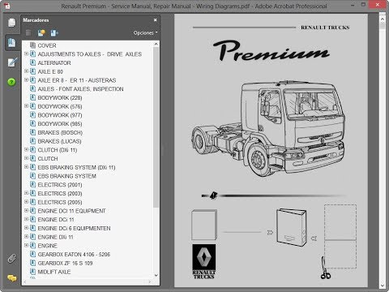
Task: Open the Bookmarks panel icon
Action: pyautogui.click(x=11, y=43)
